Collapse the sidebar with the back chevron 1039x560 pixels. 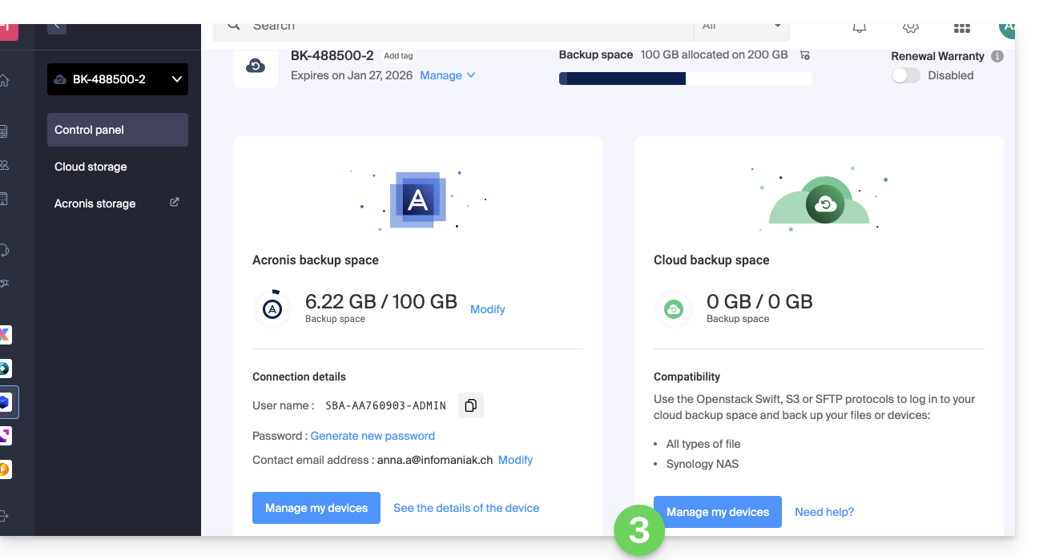tap(57, 27)
